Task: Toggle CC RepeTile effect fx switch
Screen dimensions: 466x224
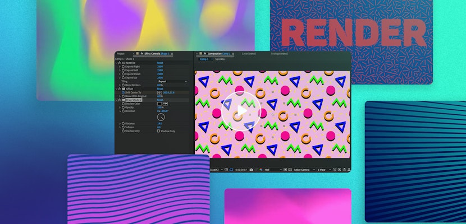Action: pyautogui.click(x=120, y=63)
